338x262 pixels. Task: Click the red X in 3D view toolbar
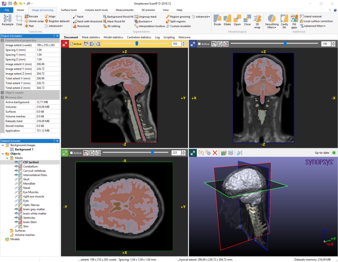(215, 153)
